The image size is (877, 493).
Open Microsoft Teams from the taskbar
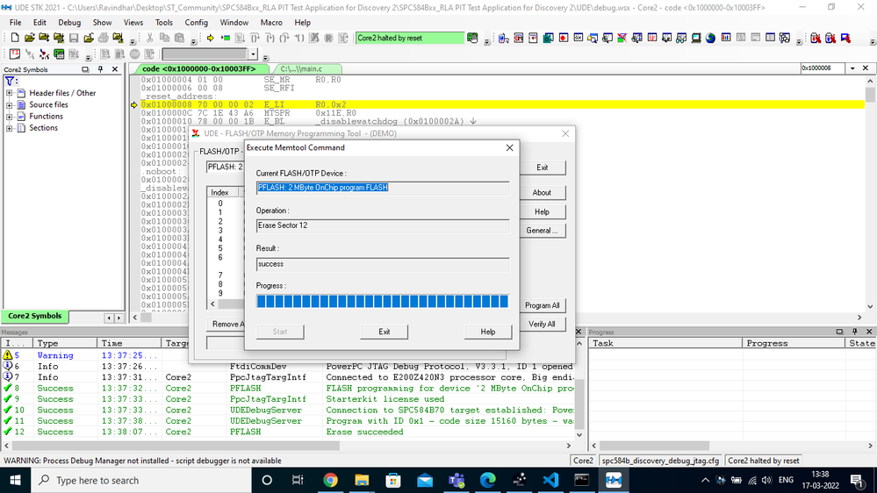456,480
